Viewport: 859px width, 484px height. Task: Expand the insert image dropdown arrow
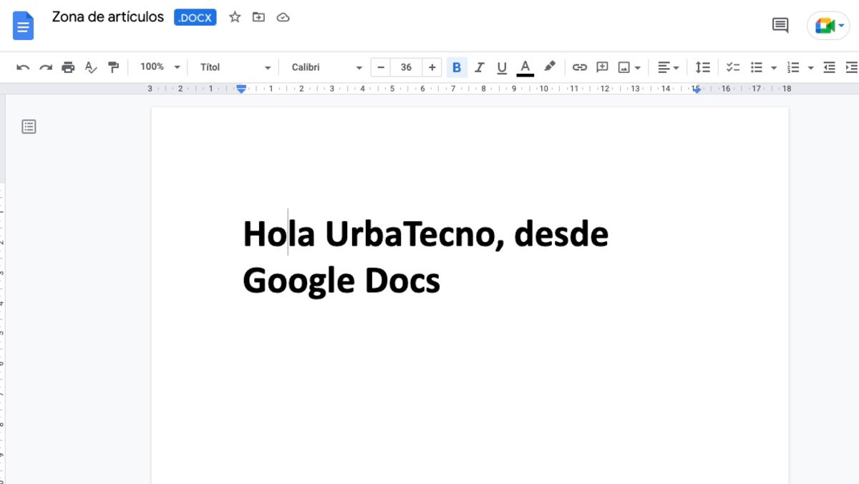(637, 68)
